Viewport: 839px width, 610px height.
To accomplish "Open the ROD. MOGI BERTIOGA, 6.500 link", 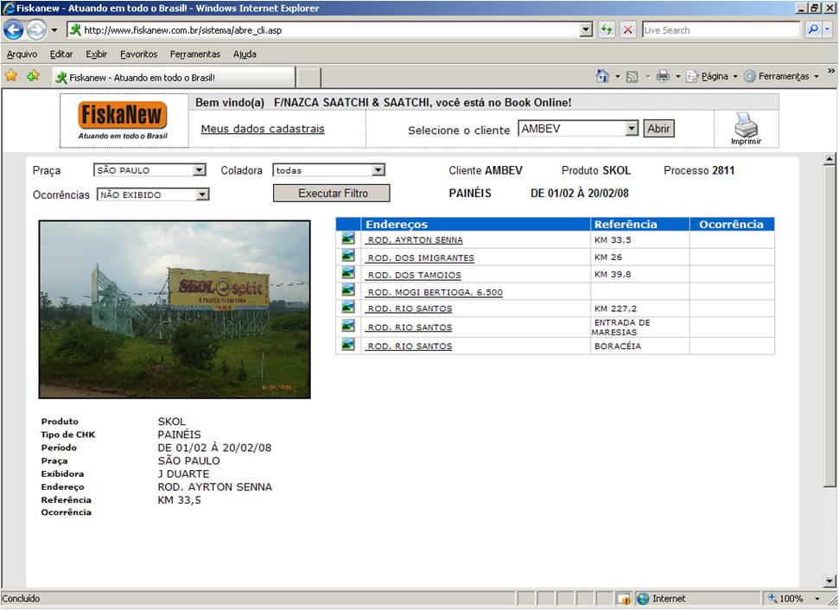I will (435, 292).
